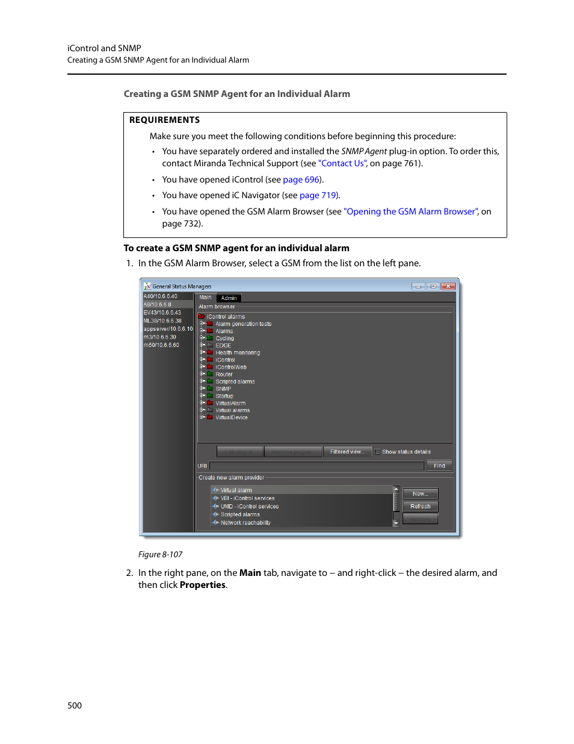
Task: Click the green Cycling folder icon
Action: click(210, 338)
